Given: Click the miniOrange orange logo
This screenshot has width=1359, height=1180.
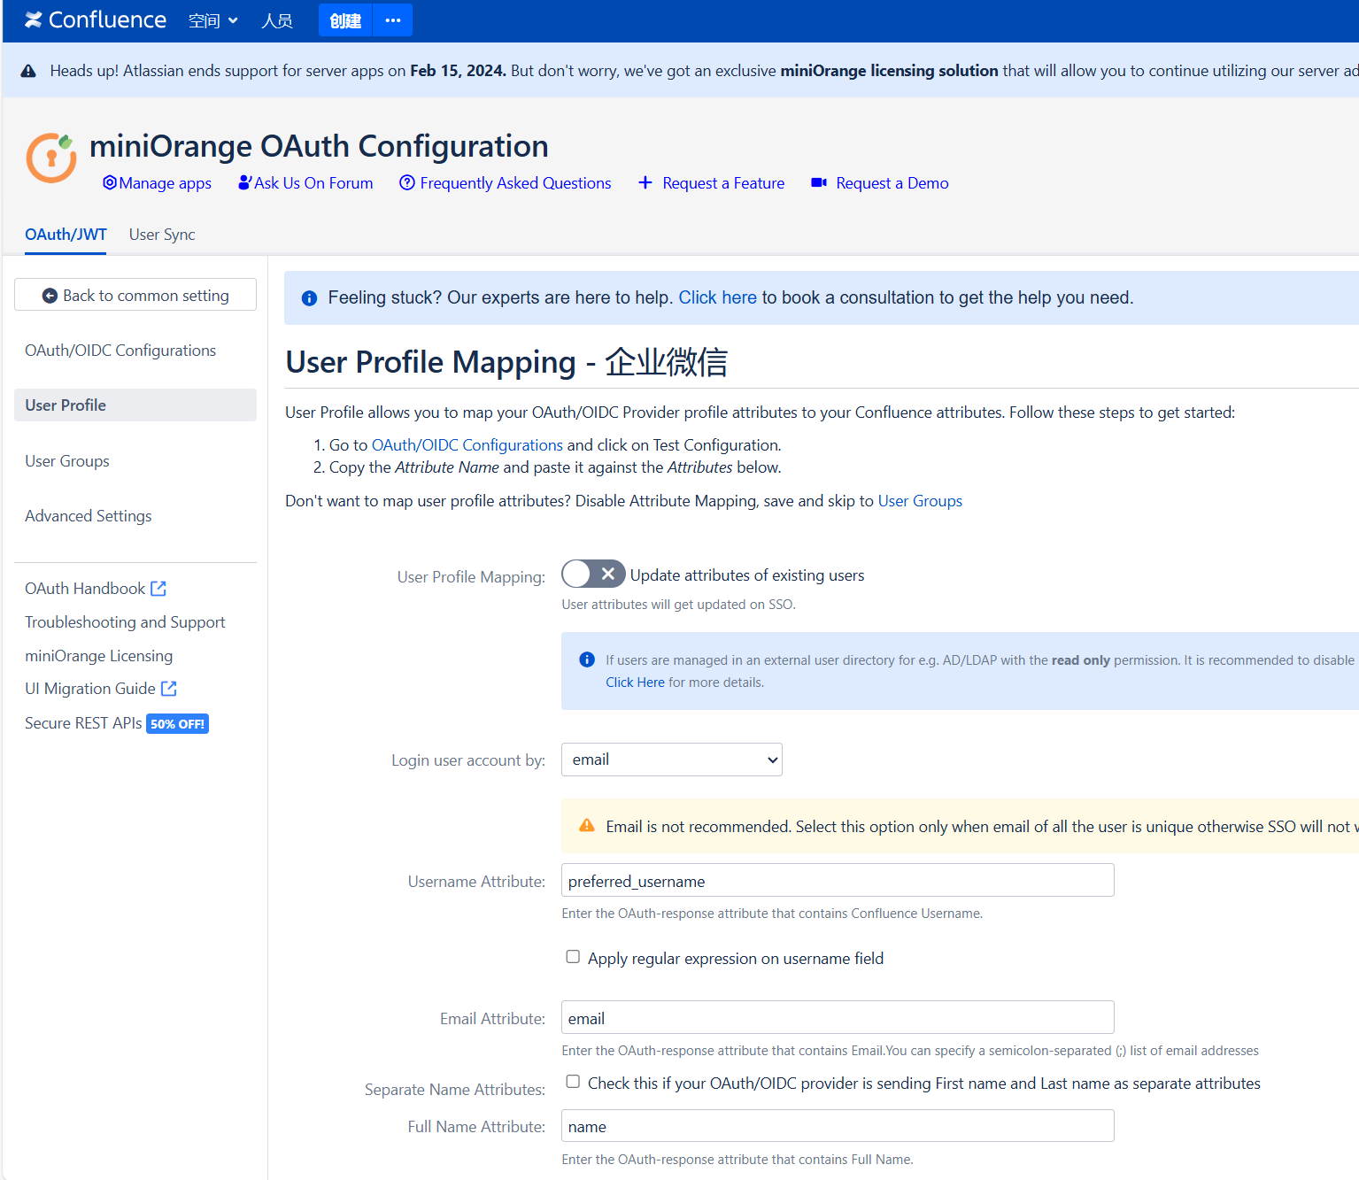Looking at the screenshot, I should point(51,158).
